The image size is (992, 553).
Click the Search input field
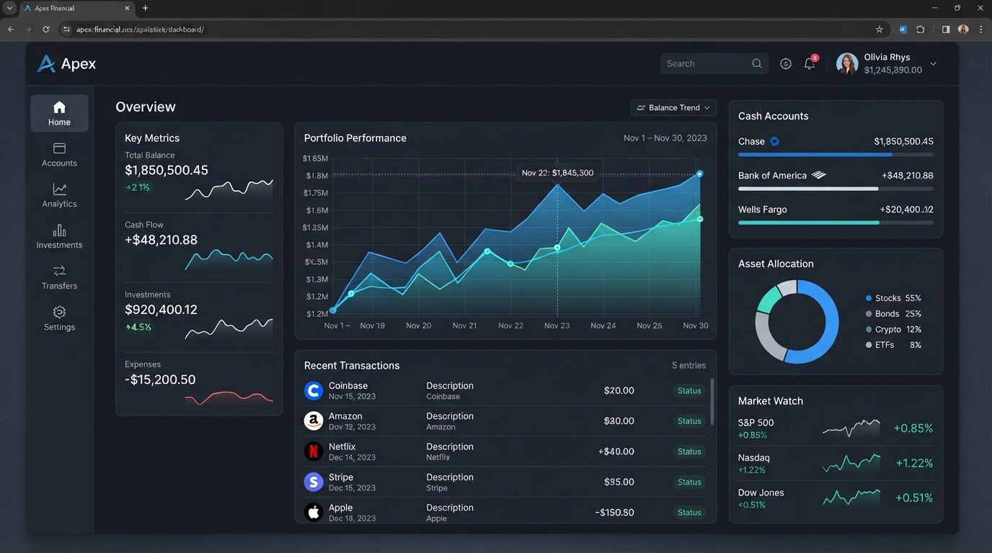[x=714, y=63]
